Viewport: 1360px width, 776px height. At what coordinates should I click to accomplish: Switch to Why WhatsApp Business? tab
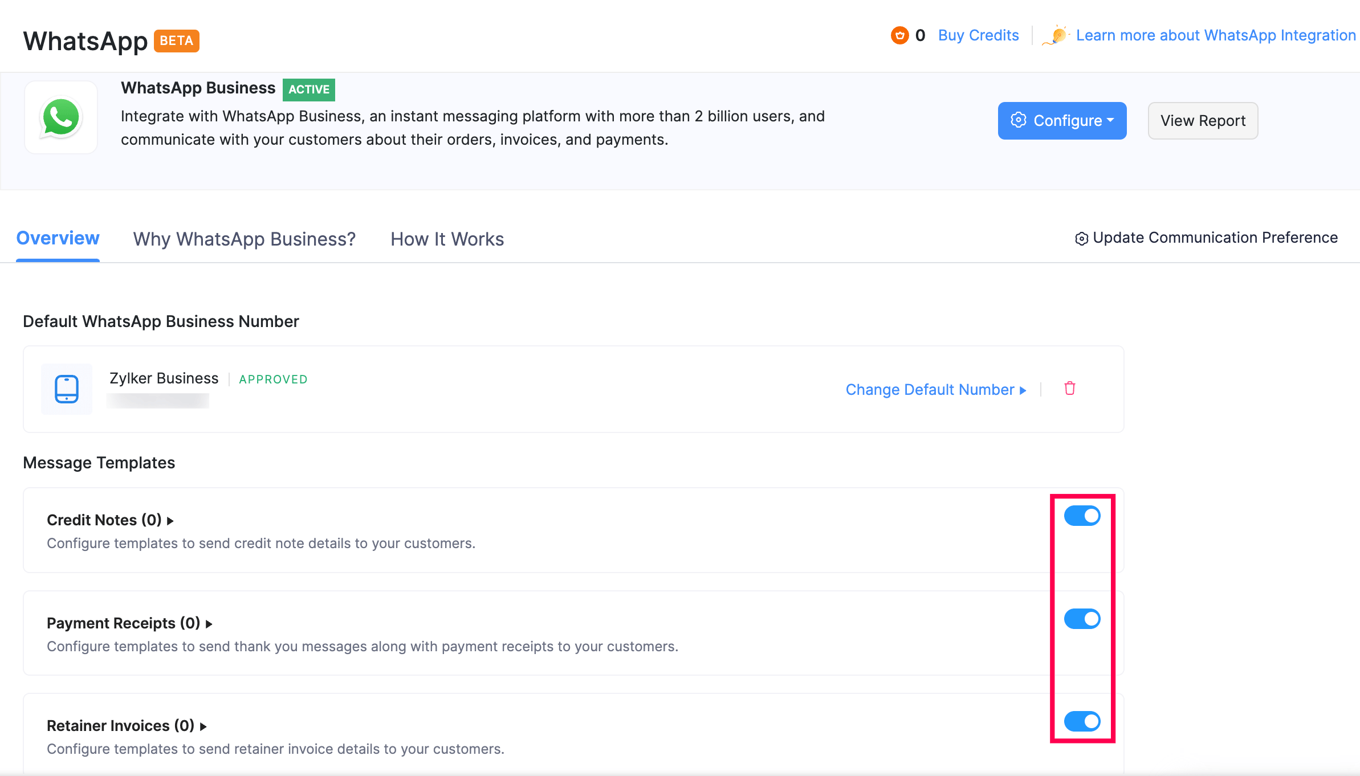tap(245, 239)
